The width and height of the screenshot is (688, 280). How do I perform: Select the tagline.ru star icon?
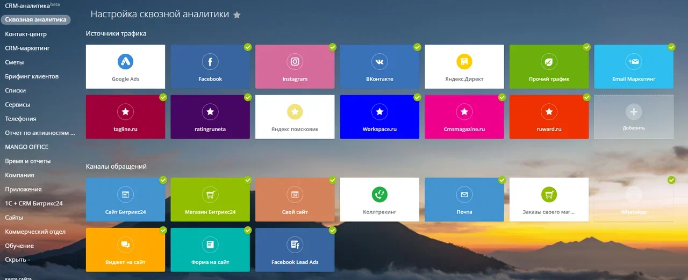pyautogui.click(x=125, y=112)
